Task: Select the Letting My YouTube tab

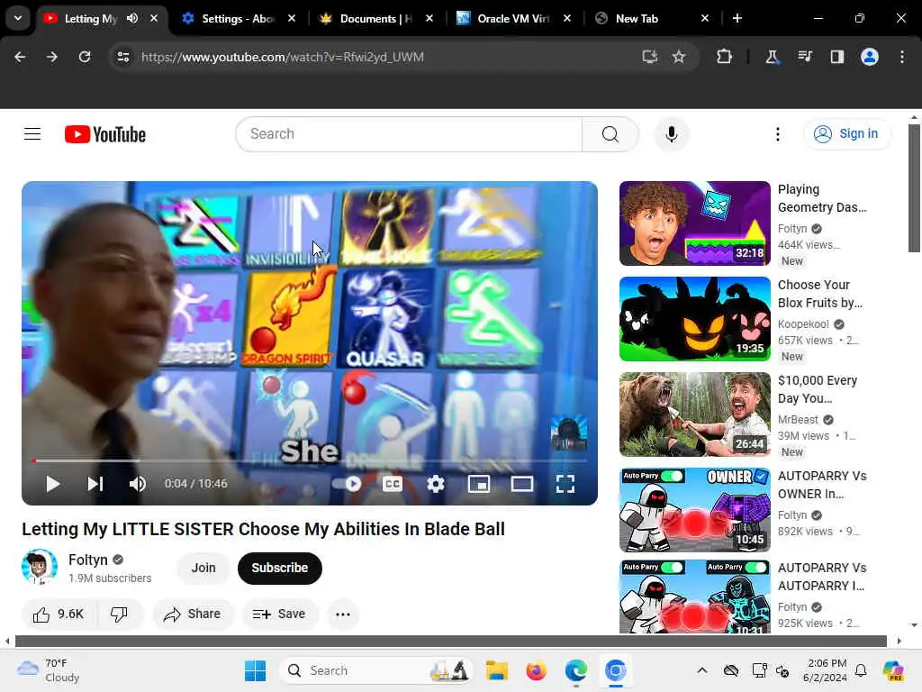Action: tap(91, 19)
